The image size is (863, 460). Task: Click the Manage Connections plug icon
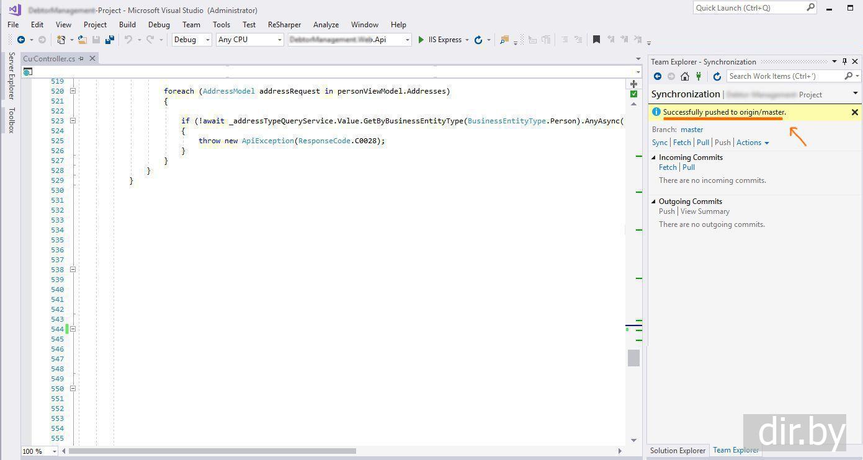tap(699, 76)
